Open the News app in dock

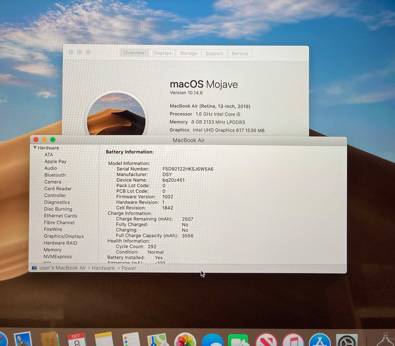click(x=266, y=340)
